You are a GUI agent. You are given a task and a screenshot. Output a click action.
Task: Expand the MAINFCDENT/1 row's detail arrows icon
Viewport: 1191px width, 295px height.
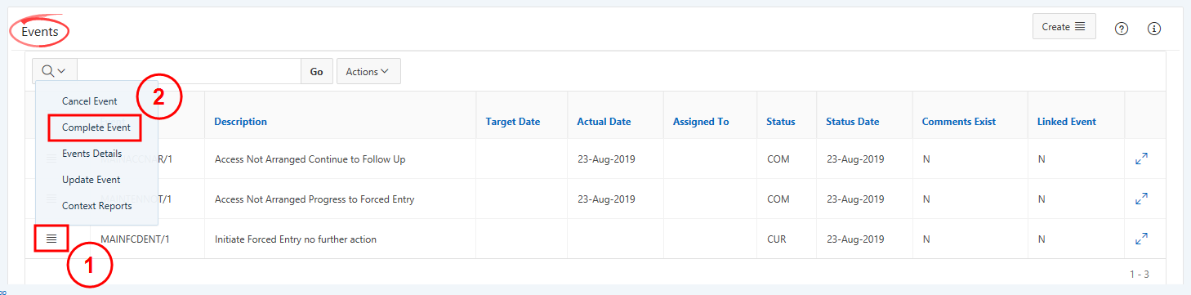pyautogui.click(x=1142, y=239)
